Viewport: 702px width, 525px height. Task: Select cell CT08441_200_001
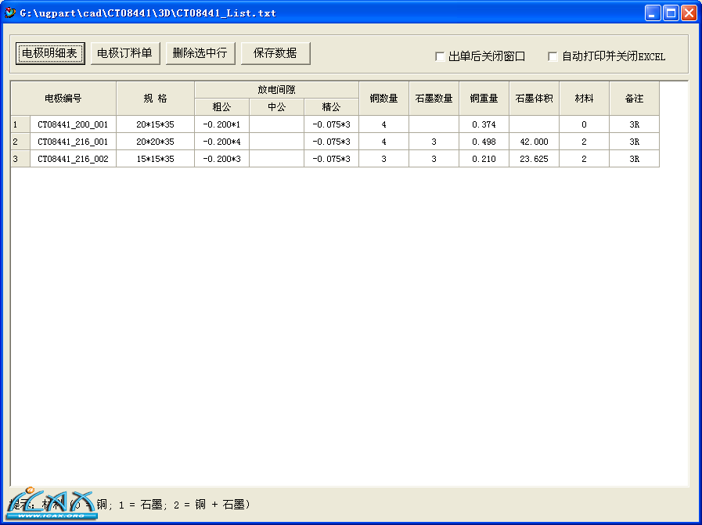pyautogui.click(x=73, y=124)
